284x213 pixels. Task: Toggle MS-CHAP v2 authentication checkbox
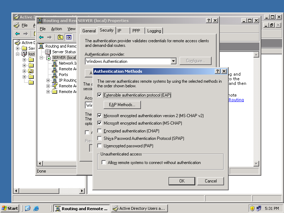(99, 116)
